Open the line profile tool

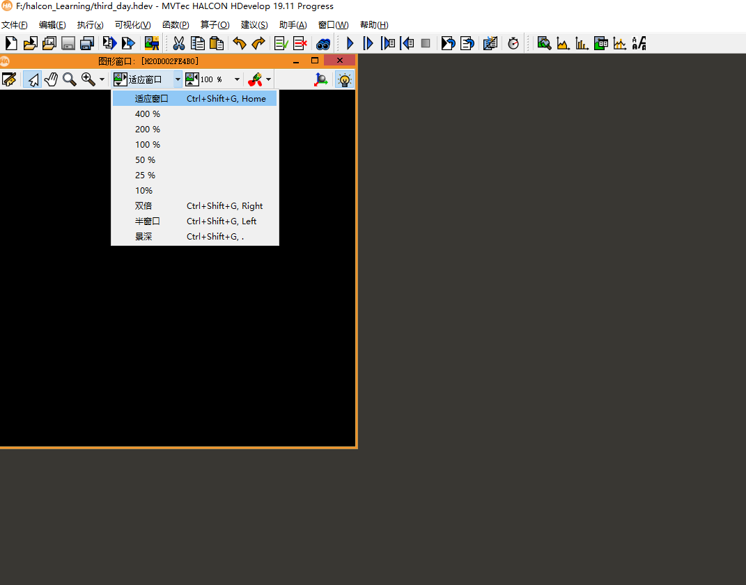pos(620,43)
